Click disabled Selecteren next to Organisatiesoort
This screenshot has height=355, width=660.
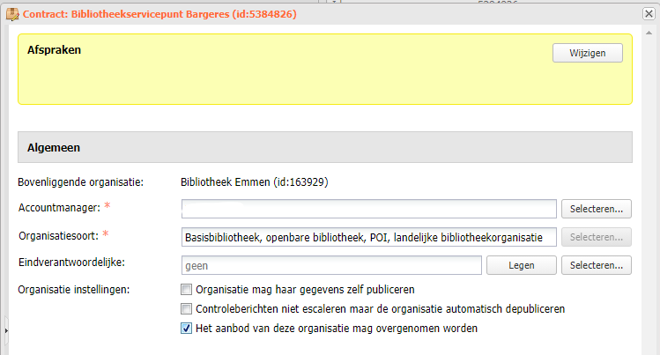pyautogui.click(x=596, y=237)
